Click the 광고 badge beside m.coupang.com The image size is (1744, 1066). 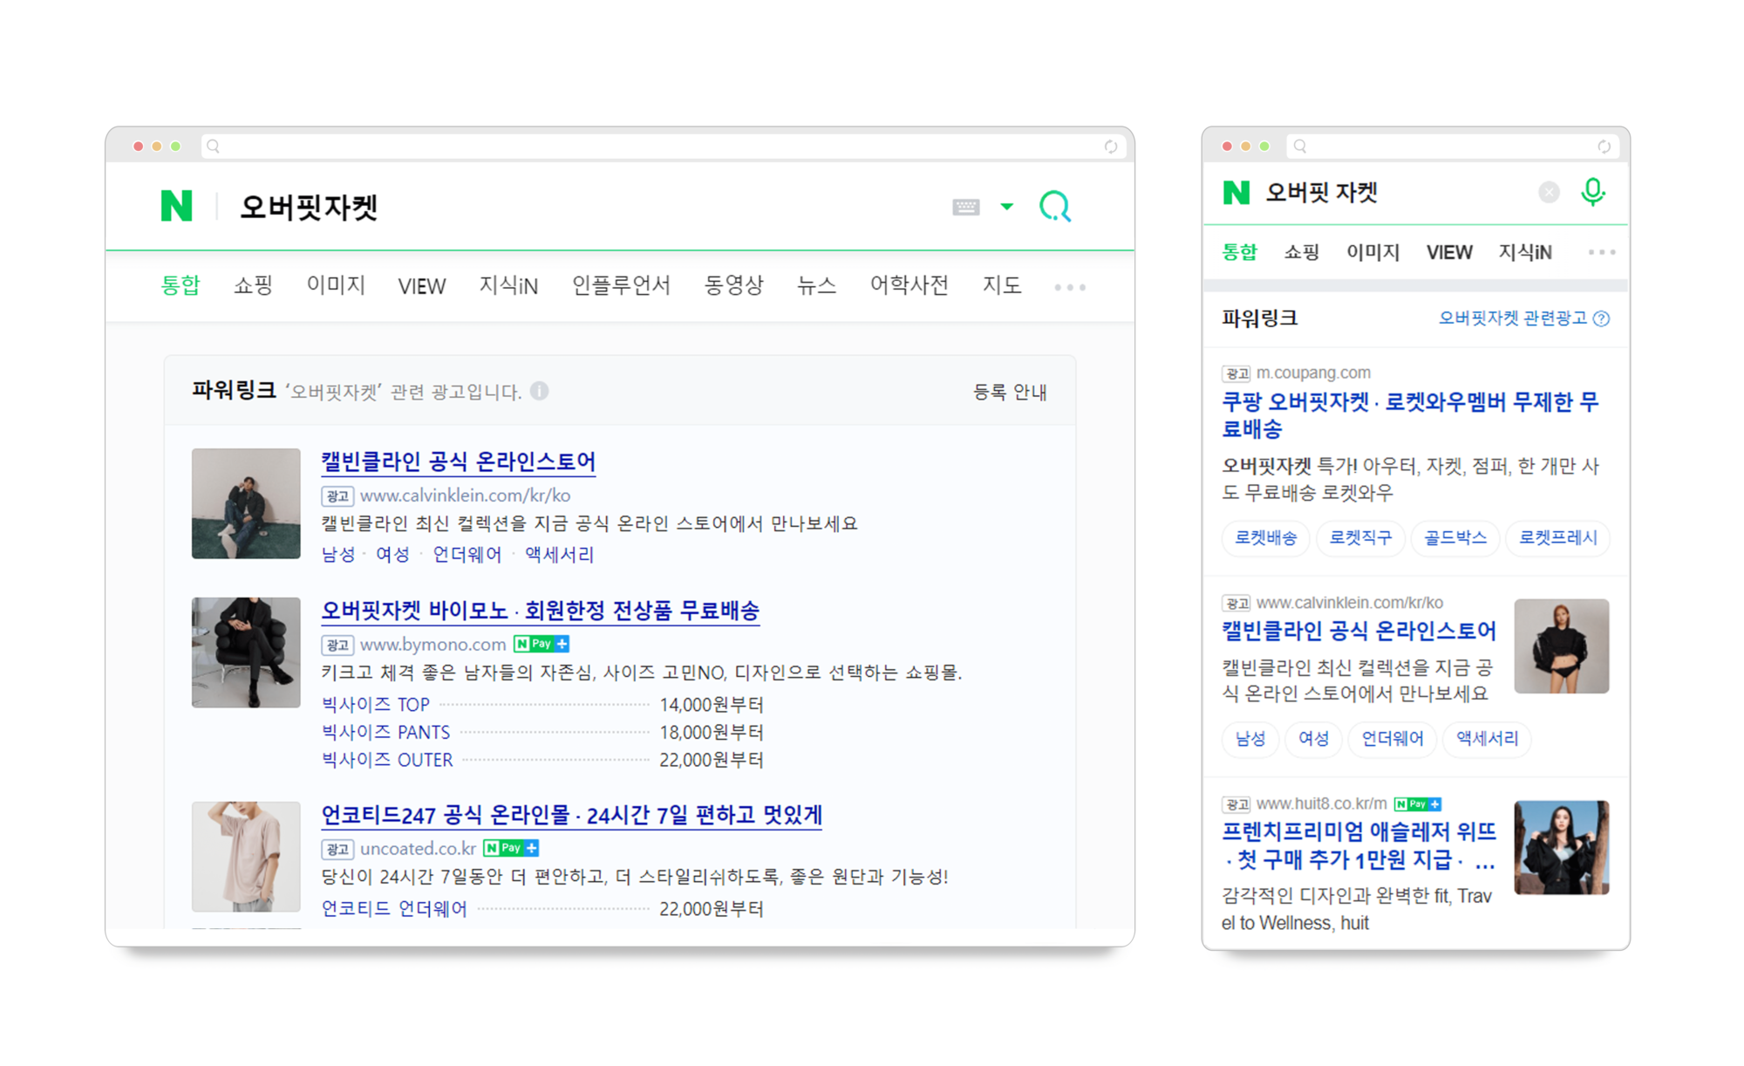pyautogui.click(x=1236, y=373)
